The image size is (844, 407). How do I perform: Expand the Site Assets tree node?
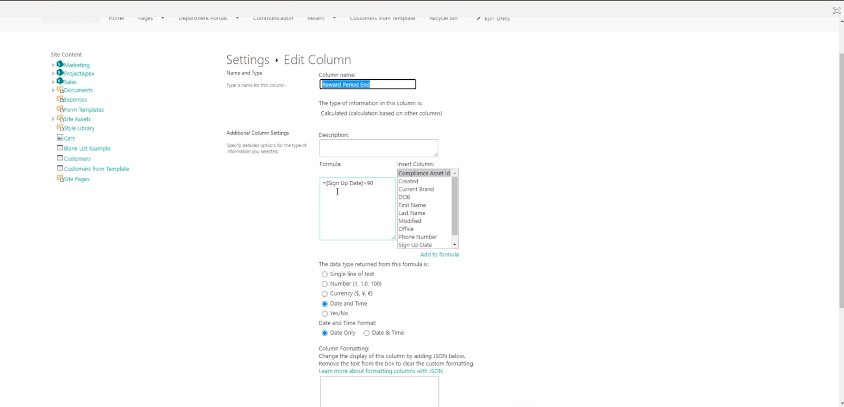click(53, 119)
